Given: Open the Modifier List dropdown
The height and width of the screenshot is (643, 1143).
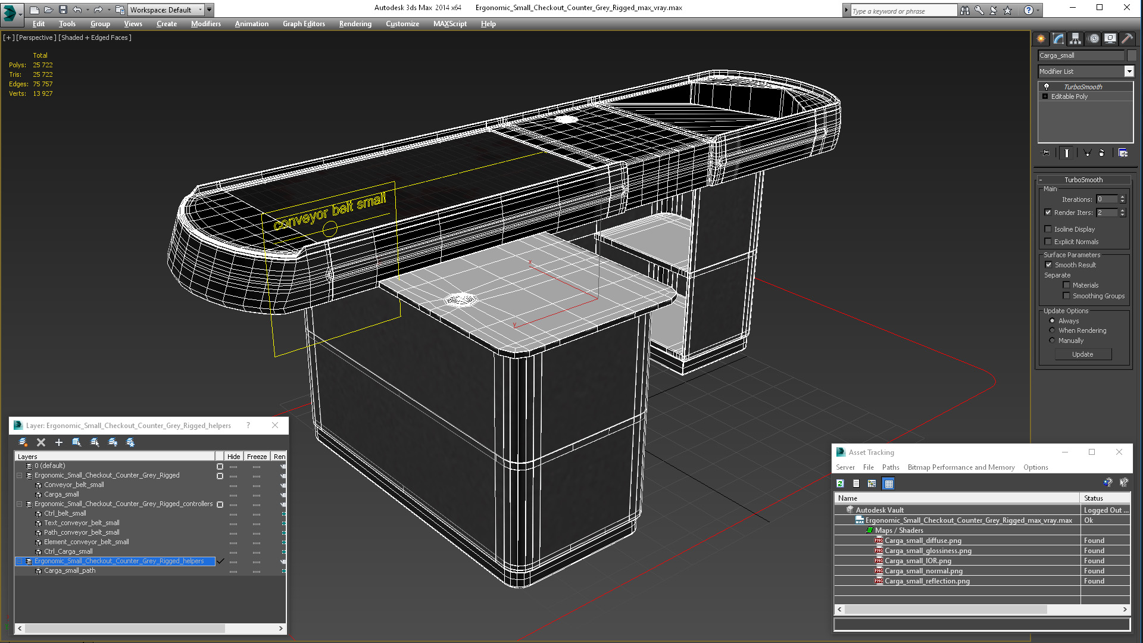Looking at the screenshot, I should [x=1129, y=71].
